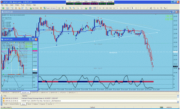The image size is (180, 109).
Task: Select the Vertical Line drawing tool
Action: 140,8
